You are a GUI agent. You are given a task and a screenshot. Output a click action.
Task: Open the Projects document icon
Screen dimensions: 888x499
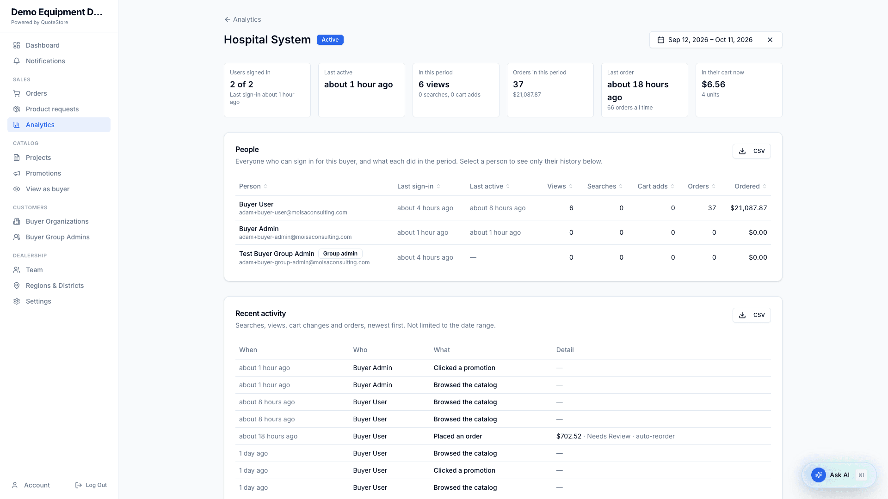pos(17,158)
